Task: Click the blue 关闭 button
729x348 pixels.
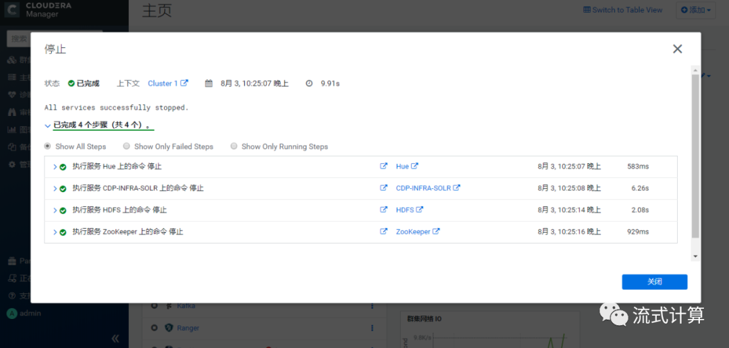Action: point(655,281)
